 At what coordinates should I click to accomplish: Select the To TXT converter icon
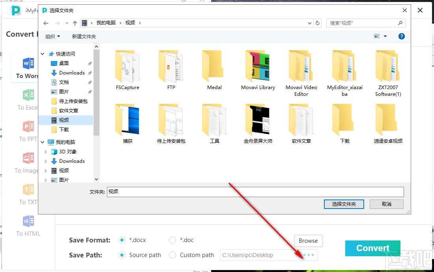click(28, 190)
